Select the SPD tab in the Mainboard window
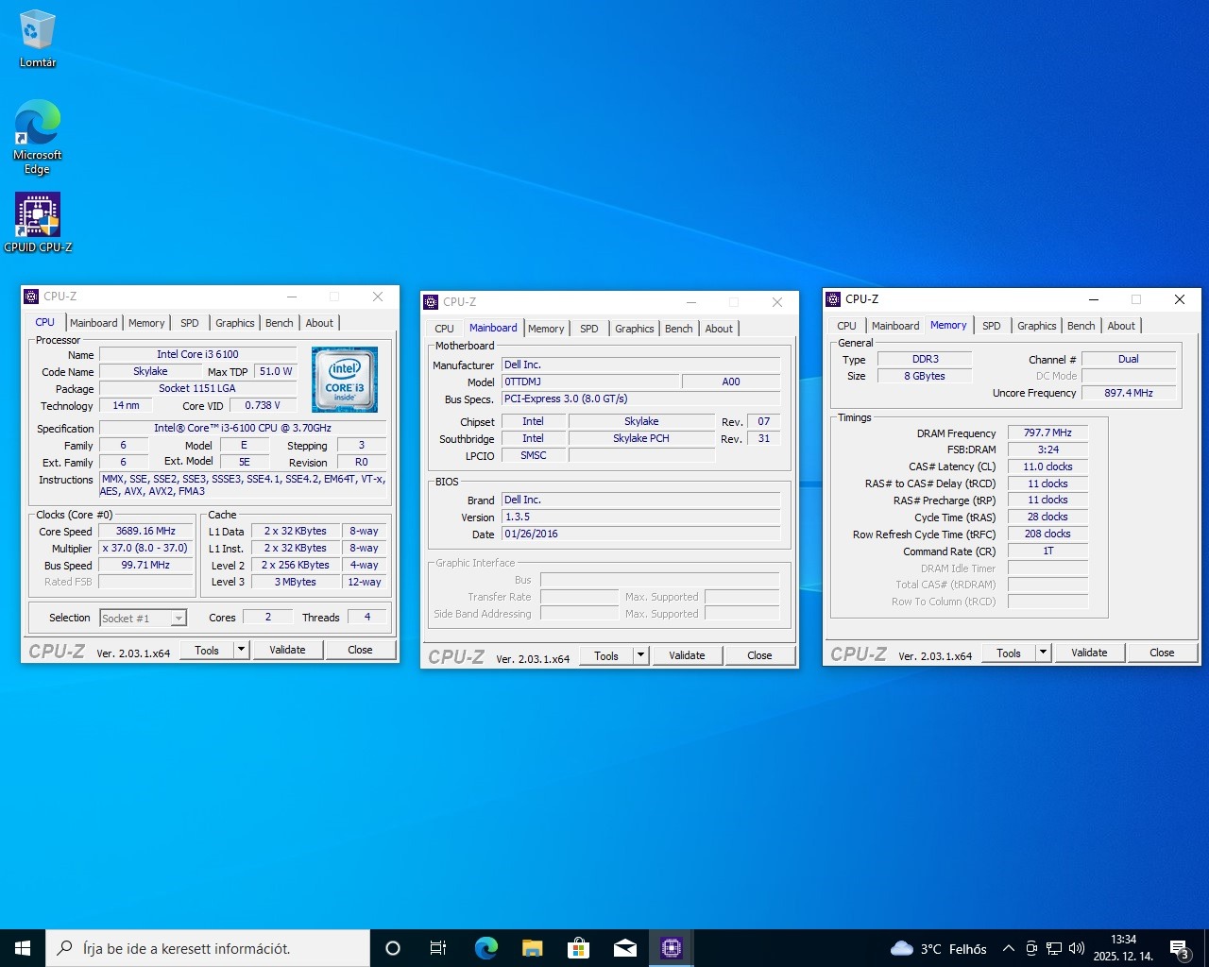Screen dimensions: 1209x967 (588, 329)
